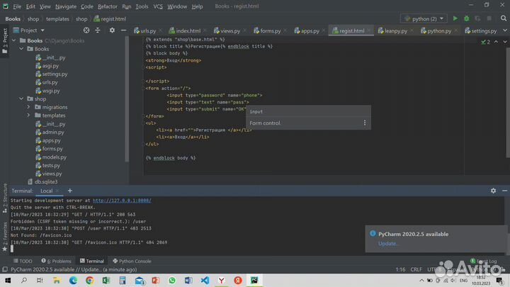Open PowerPoint from the taskbar
Screen dimensions: 510x287
(x=155, y=280)
